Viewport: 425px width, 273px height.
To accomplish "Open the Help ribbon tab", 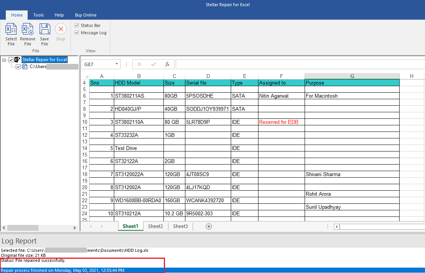I will [x=59, y=15].
